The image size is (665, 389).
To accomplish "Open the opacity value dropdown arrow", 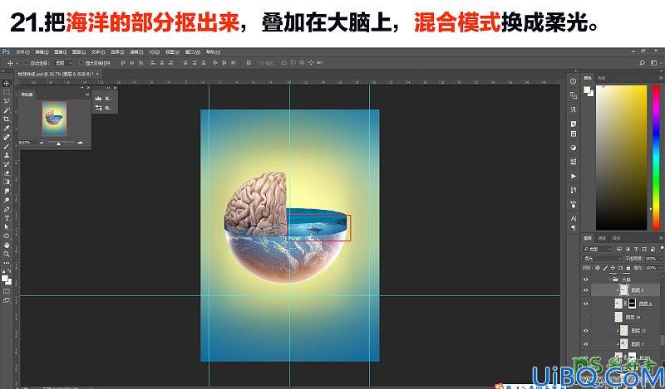I will coord(661,258).
